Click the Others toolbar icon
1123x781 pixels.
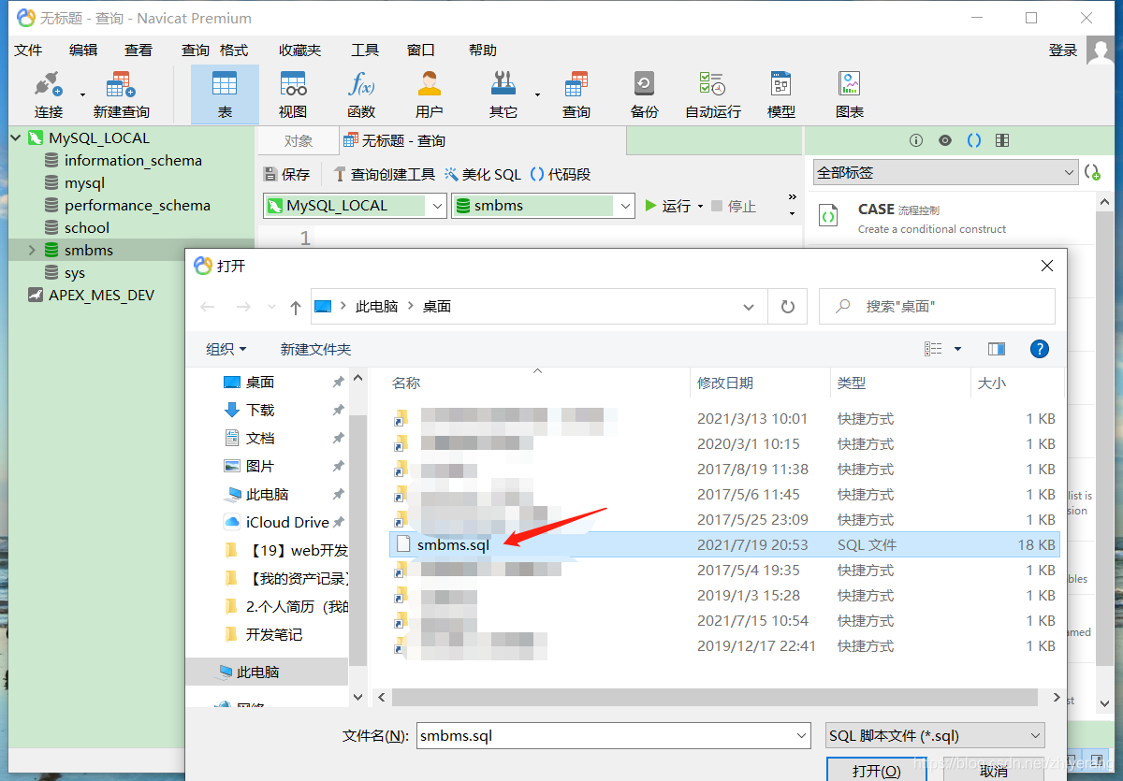(503, 94)
